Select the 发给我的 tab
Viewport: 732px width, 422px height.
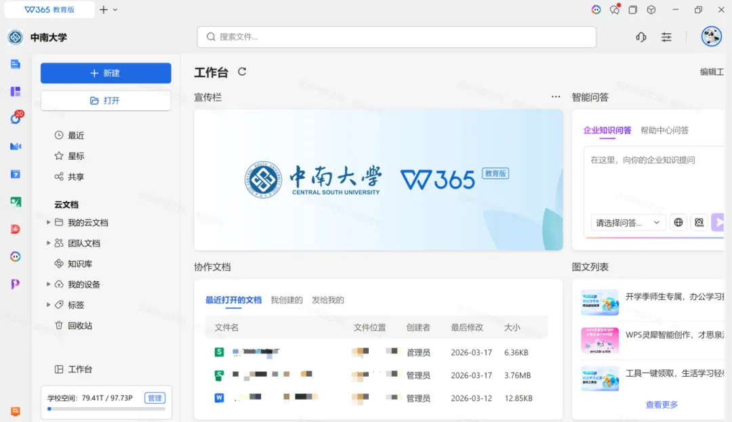[328, 300]
